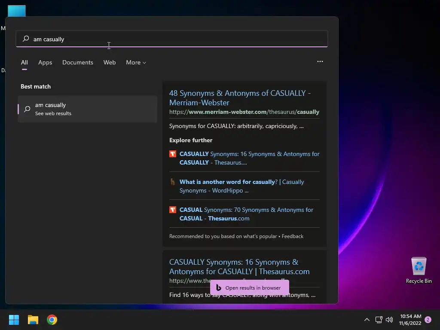
Task: Click the volume speaker icon
Action: click(389, 320)
